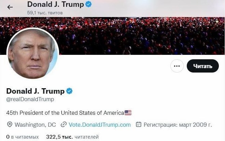225x141 pixels.
Task: Open the 0 в читаемых following list
Action: click(x=23, y=137)
